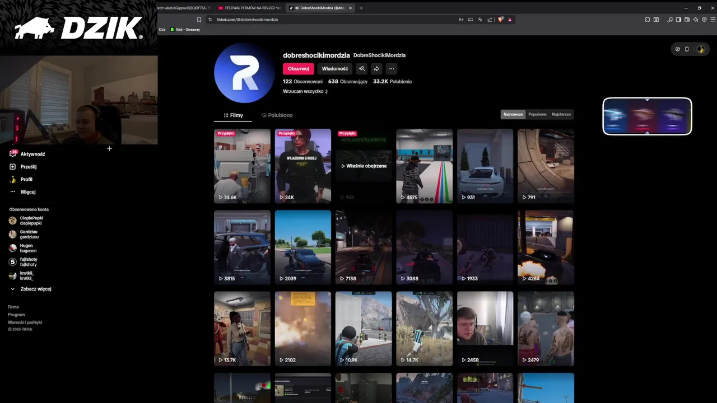
Task: Open the Brave wallet toolbar icon
Action: pyautogui.click(x=687, y=20)
